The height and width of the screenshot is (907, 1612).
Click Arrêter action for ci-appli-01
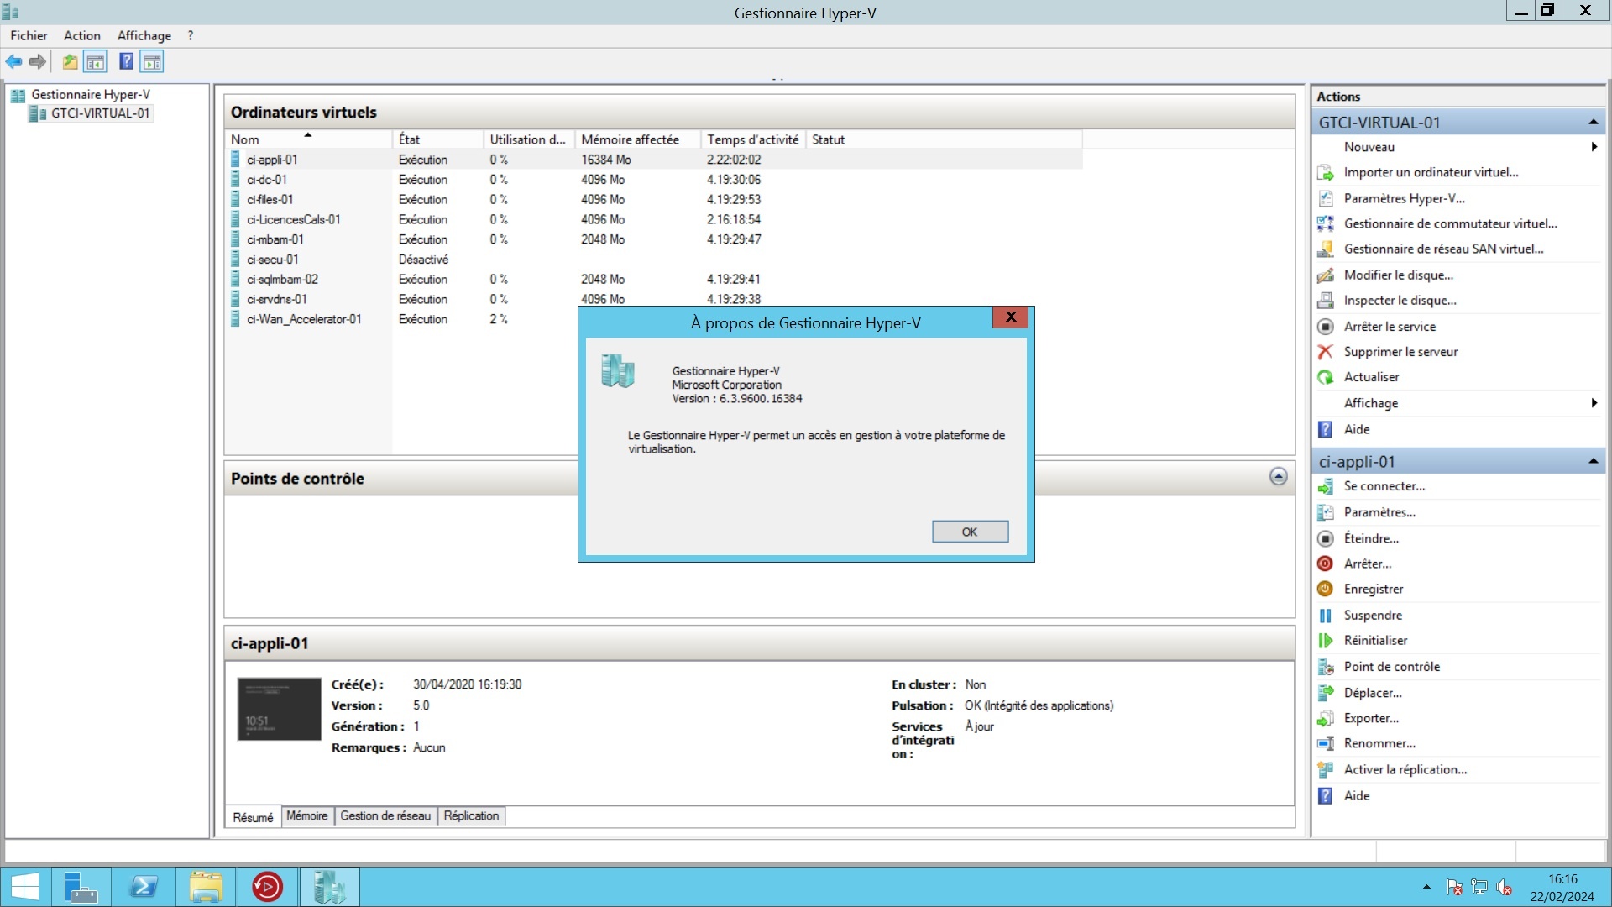tap(1368, 564)
